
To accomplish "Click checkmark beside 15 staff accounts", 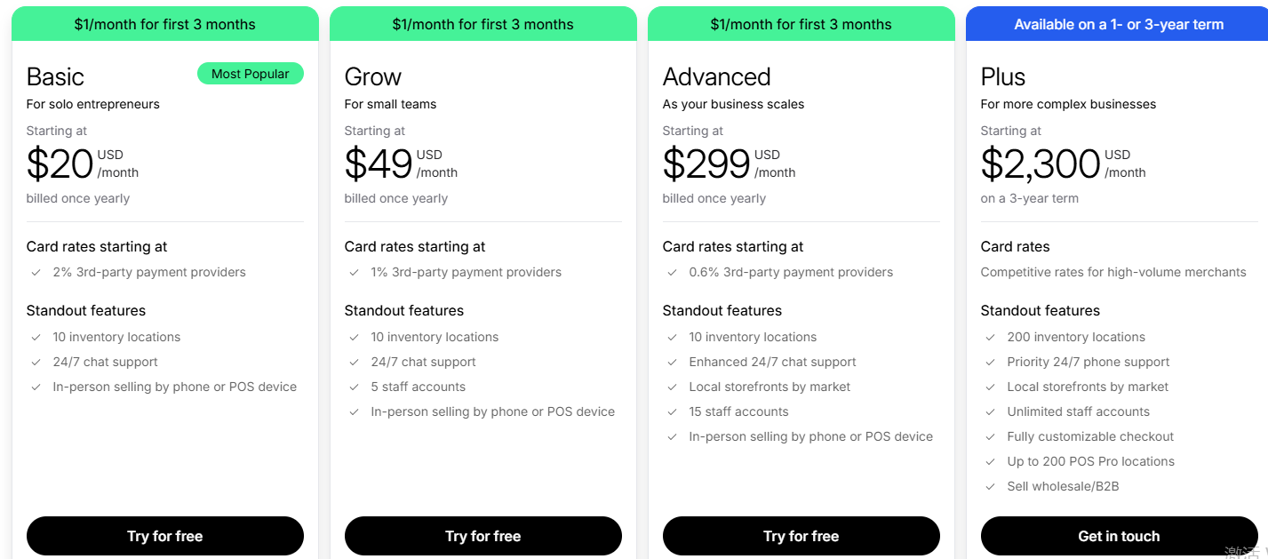I will coord(673,411).
